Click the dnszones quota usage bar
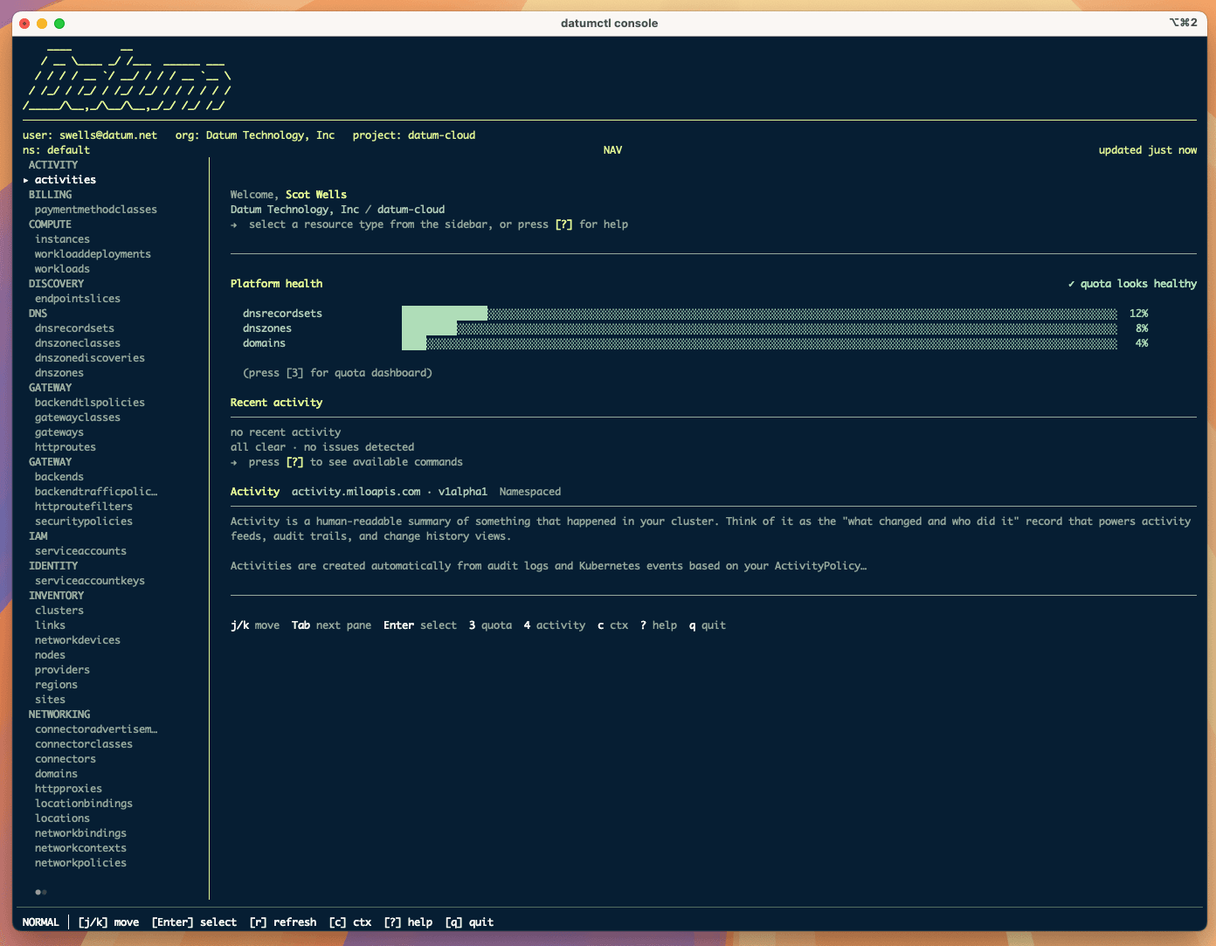1216x946 pixels. (759, 328)
